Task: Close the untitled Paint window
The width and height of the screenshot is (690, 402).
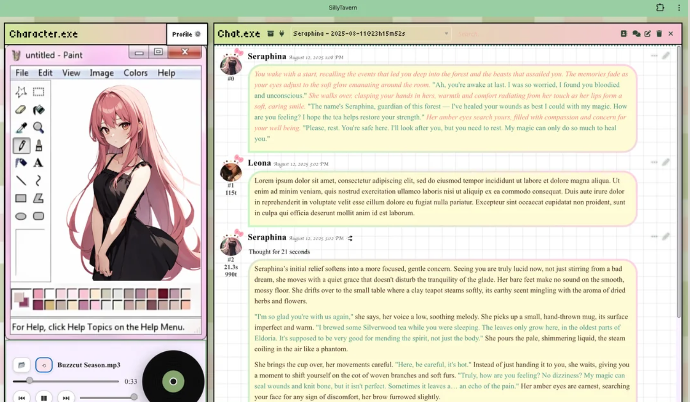Action: point(185,52)
